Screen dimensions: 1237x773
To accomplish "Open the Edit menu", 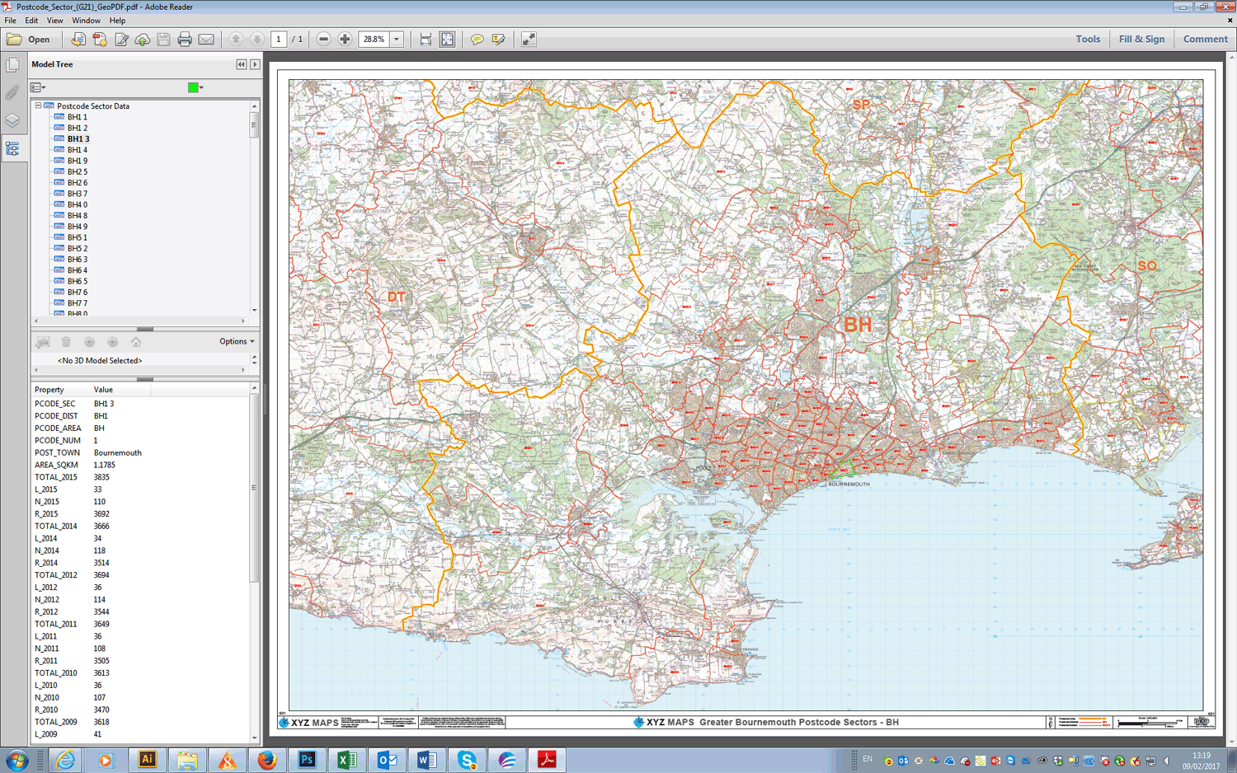I will coord(31,21).
